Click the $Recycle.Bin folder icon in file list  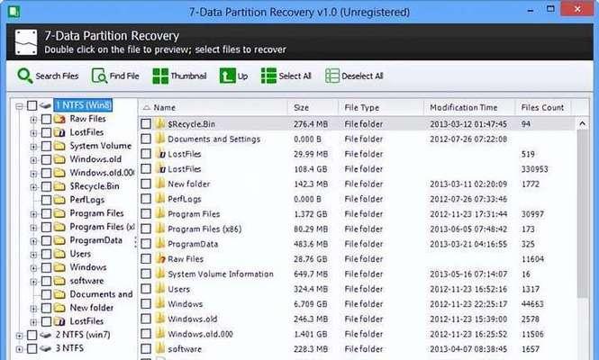coord(160,123)
